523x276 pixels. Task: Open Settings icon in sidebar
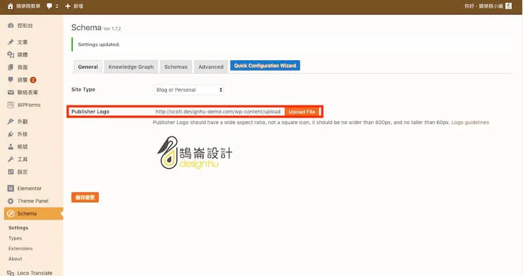(10, 172)
